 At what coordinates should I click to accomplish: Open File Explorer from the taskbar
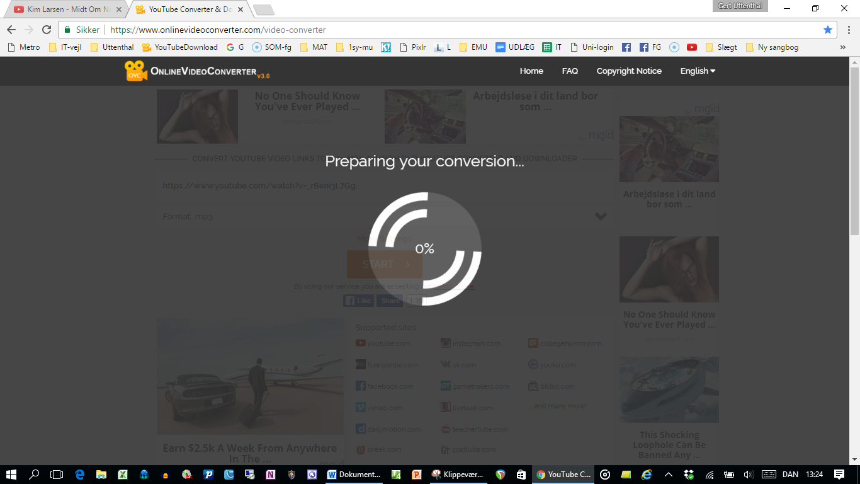[101, 475]
